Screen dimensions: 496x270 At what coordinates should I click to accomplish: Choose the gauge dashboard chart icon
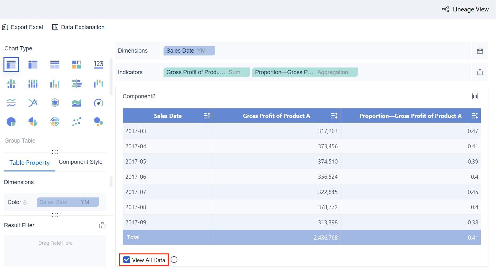click(x=98, y=103)
